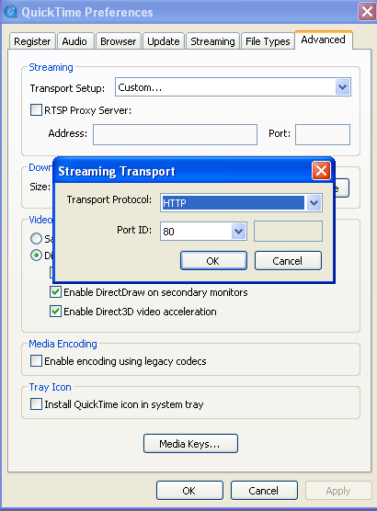Confirm with OK in Streaming Transport dialog
Image resolution: width=377 pixels, height=511 pixels.
213,261
